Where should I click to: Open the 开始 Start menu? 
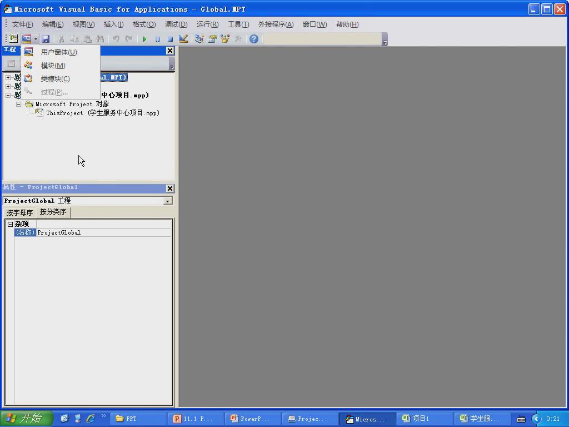27,418
